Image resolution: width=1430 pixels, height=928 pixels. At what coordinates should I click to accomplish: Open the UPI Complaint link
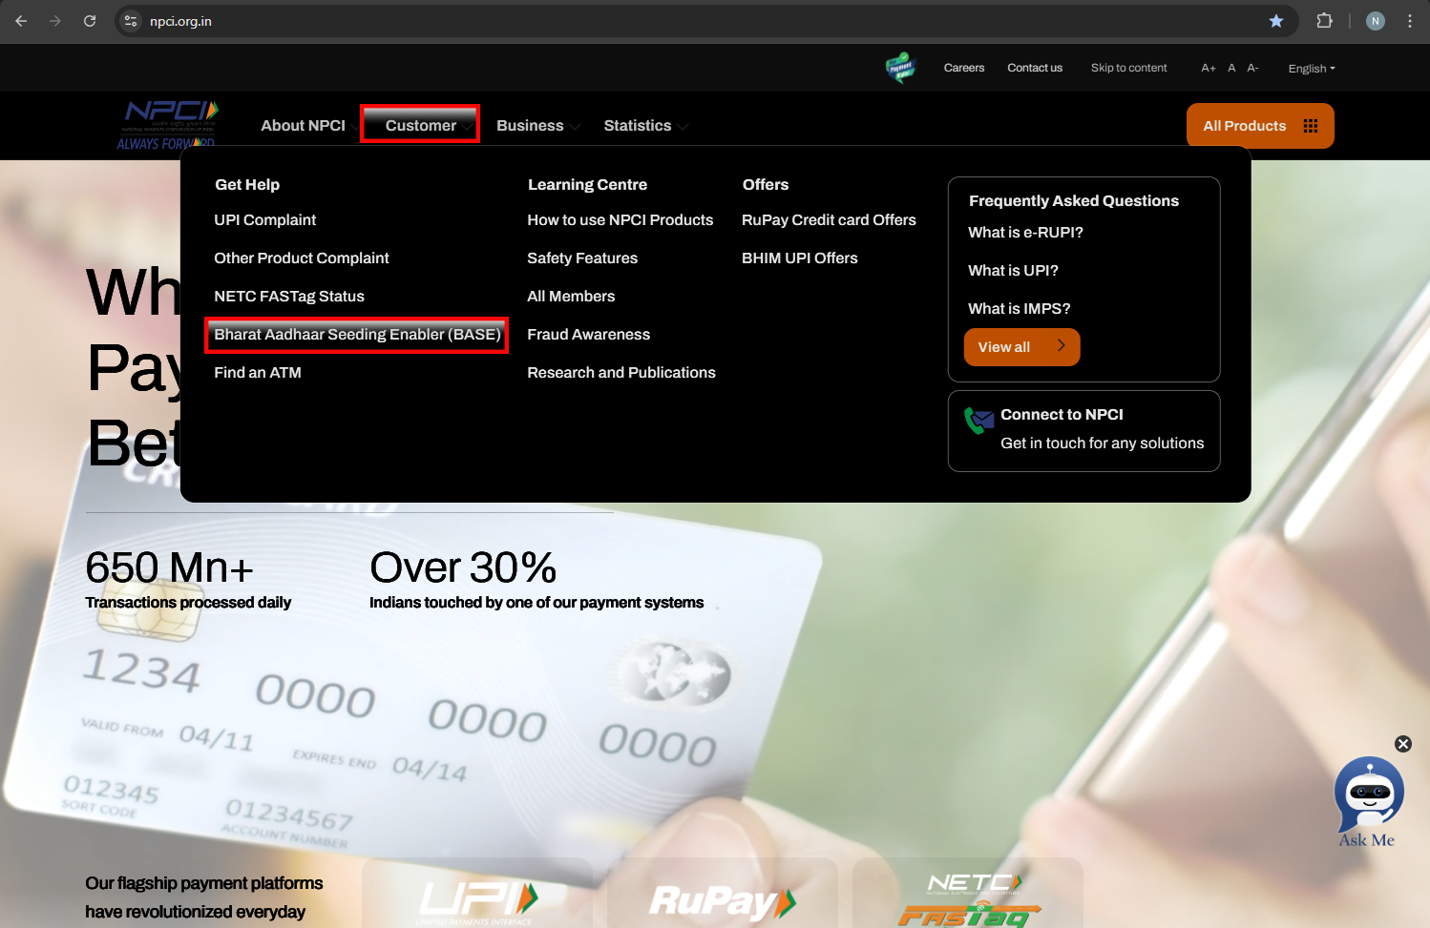point(264,220)
